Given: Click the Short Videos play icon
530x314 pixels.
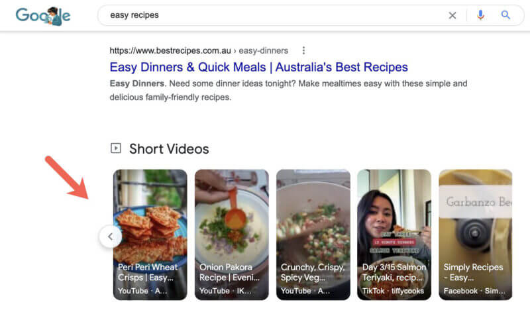Looking at the screenshot, I should (115, 148).
